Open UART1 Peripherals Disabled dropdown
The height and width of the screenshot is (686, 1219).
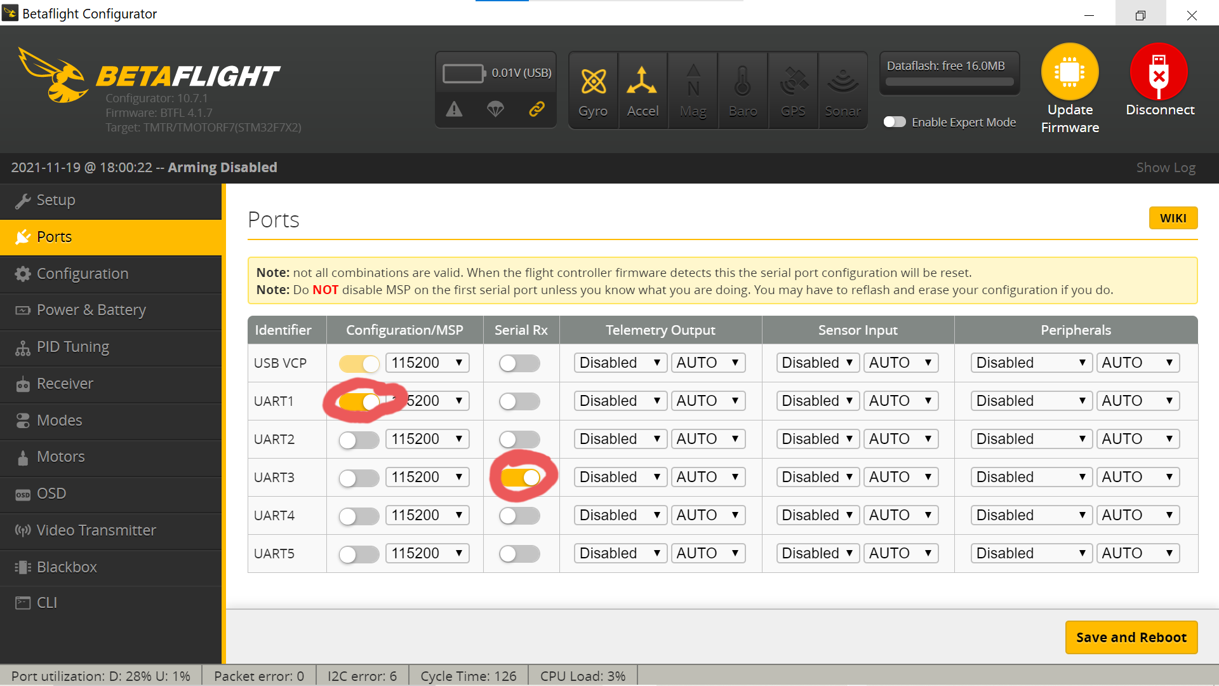tap(1032, 401)
